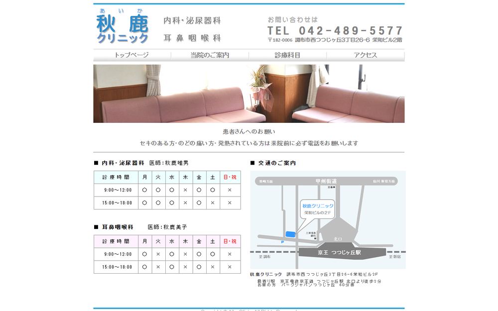This screenshot has height=311, width=498.
Task: Open the 診療科目 menu item
Action: coord(287,55)
